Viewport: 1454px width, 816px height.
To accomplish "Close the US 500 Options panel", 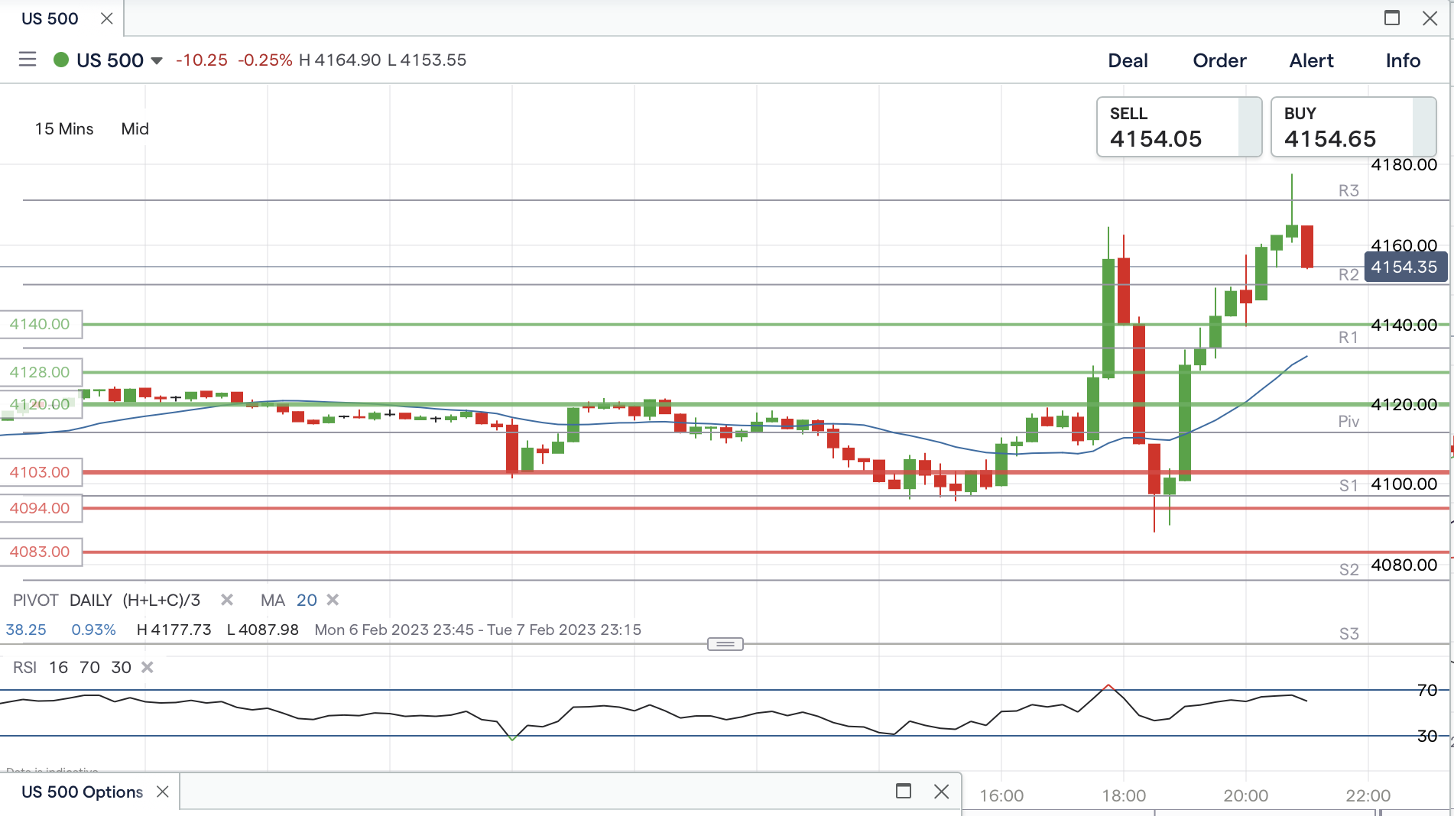I will point(942,791).
